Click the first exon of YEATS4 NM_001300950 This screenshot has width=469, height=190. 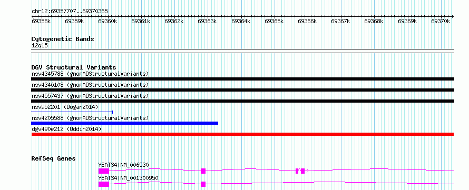click(104, 184)
